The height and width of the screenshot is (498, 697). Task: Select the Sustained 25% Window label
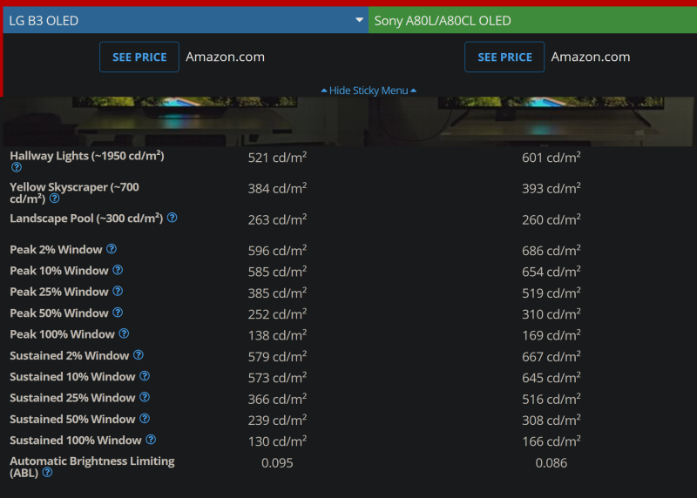72,398
